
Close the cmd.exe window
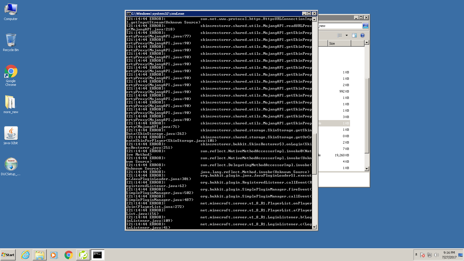[314, 14]
